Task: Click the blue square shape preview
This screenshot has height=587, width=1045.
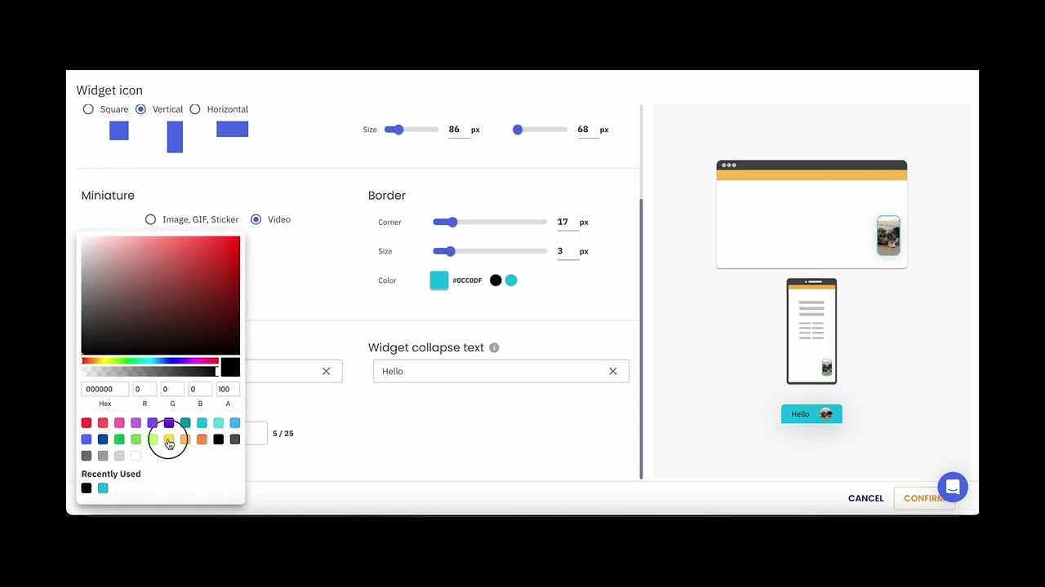Action: [119, 130]
